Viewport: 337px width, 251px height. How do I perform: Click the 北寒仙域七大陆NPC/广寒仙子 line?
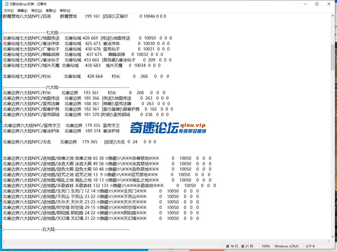click(x=86, y=49)
